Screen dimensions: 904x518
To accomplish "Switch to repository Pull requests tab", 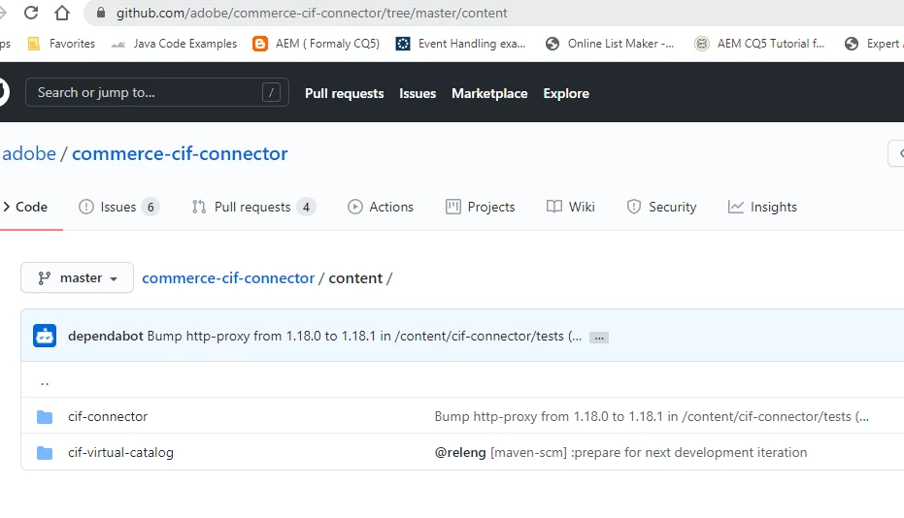I will (x=253, y=207).
